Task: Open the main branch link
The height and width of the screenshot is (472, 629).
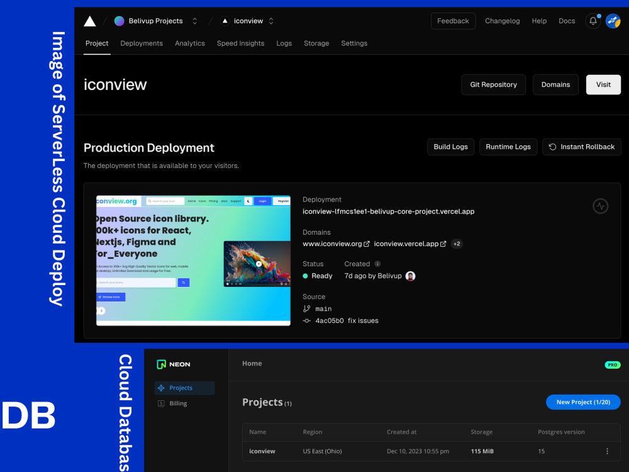Action: 323,308
